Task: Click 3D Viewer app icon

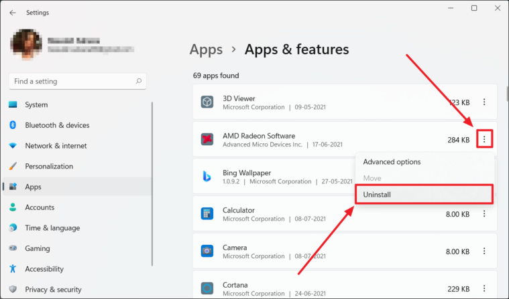Action: [207, 102]
